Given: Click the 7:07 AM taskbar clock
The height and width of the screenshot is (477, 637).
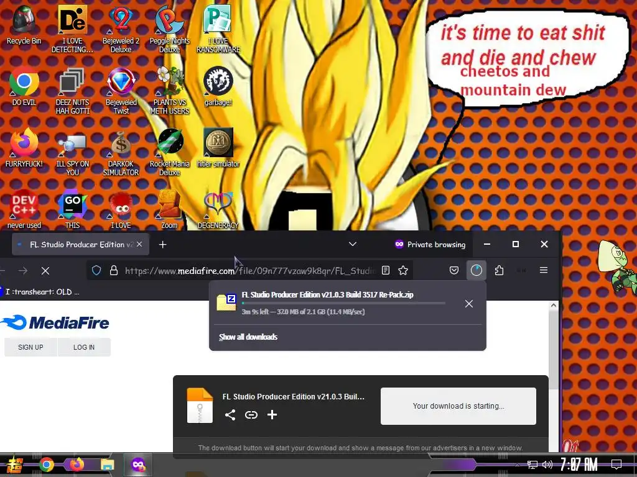Looking at the screenshot, I should [579, 465].
